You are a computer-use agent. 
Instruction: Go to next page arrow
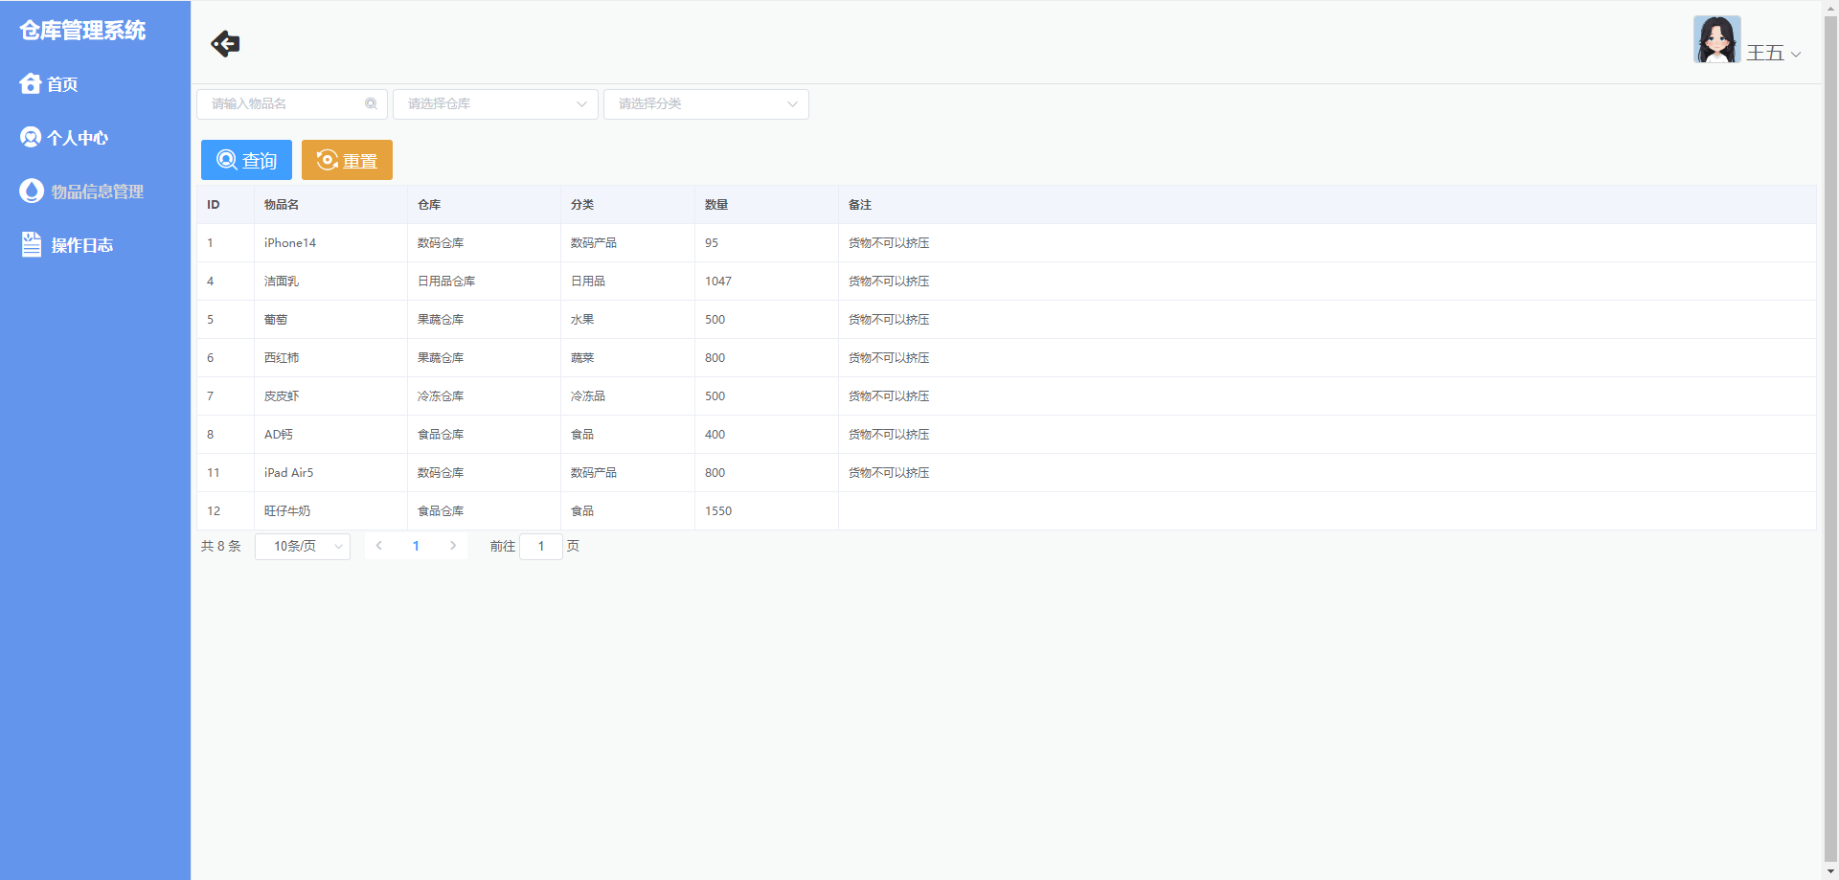pos(453,546)
